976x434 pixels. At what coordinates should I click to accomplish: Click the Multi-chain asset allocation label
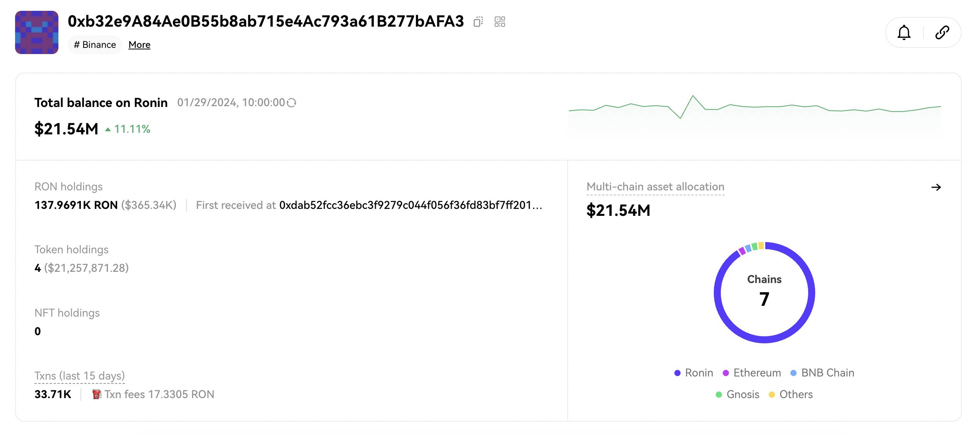coord(655,187)
